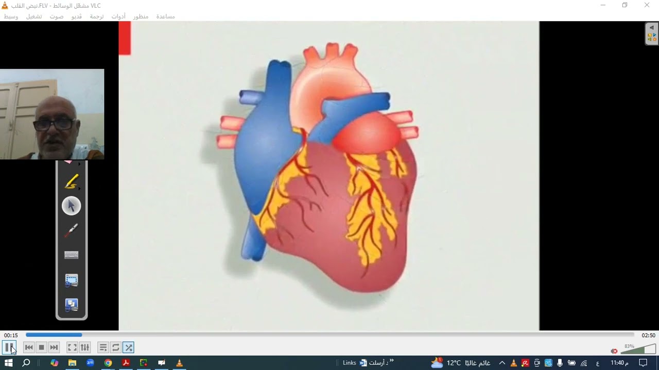Open the صوت (Audio) menu
The width and height of the screenshot is (659, 370).
[57, 16]
